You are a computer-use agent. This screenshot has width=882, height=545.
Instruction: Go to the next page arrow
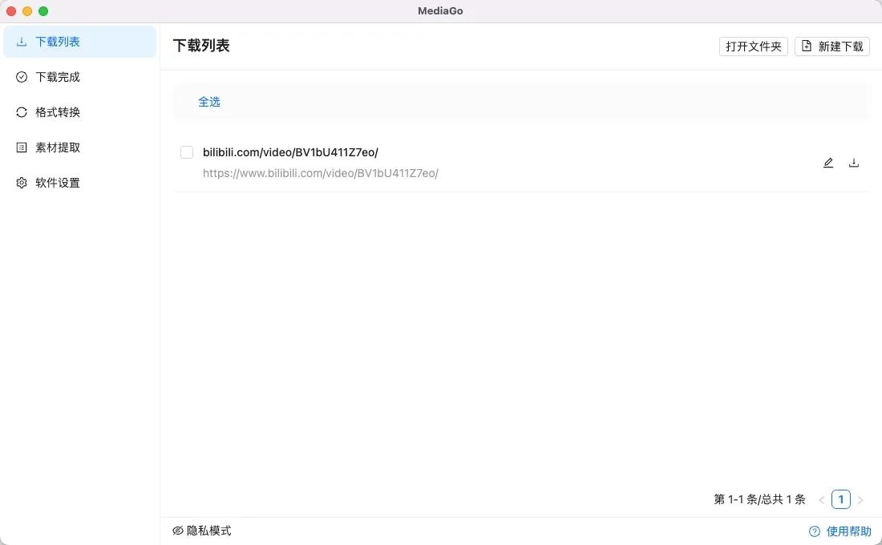[x=860, y=499]
